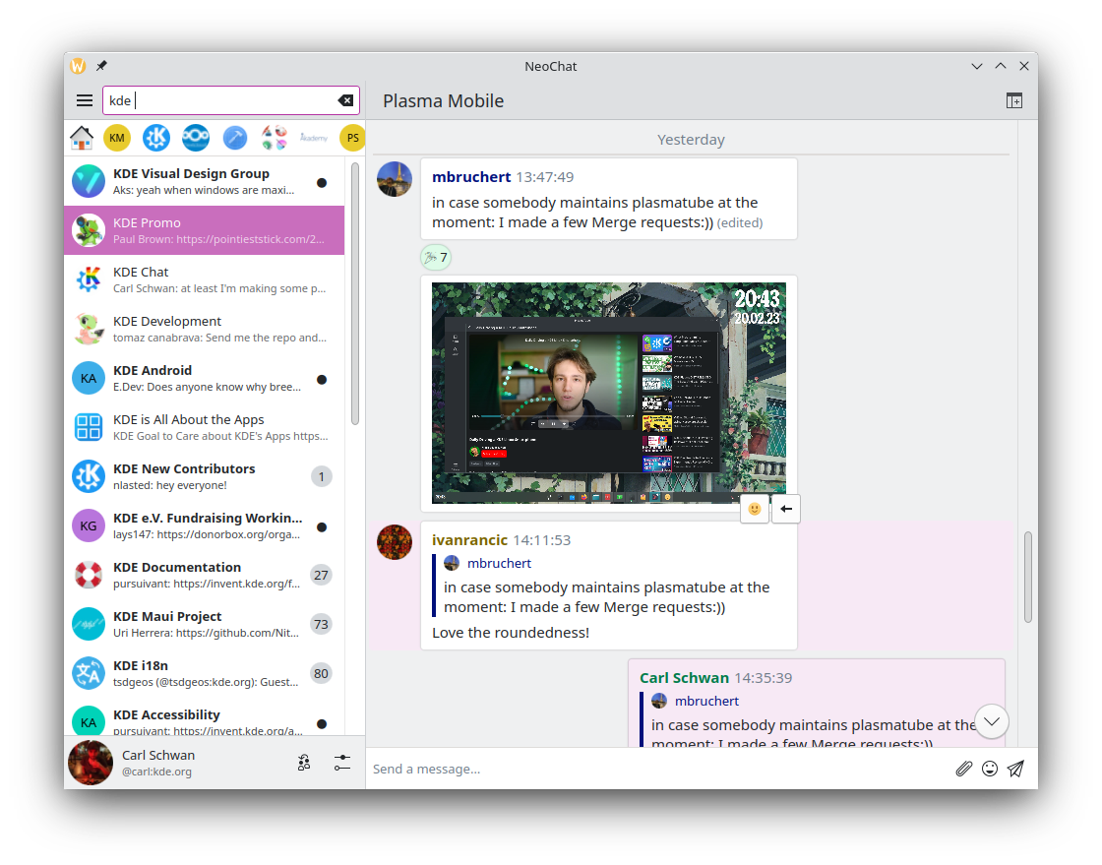Click the chat timeline scrollbar
1102x865 pixels.
[1027, 577]
